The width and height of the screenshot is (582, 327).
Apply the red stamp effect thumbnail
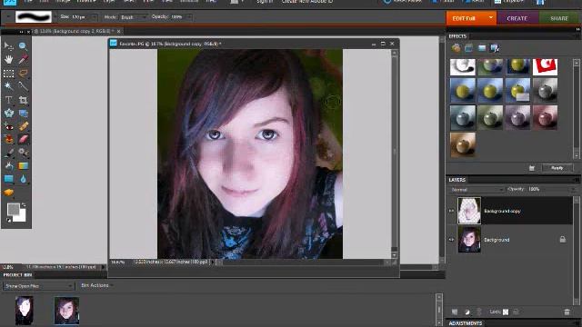click(x=545, y=67)
